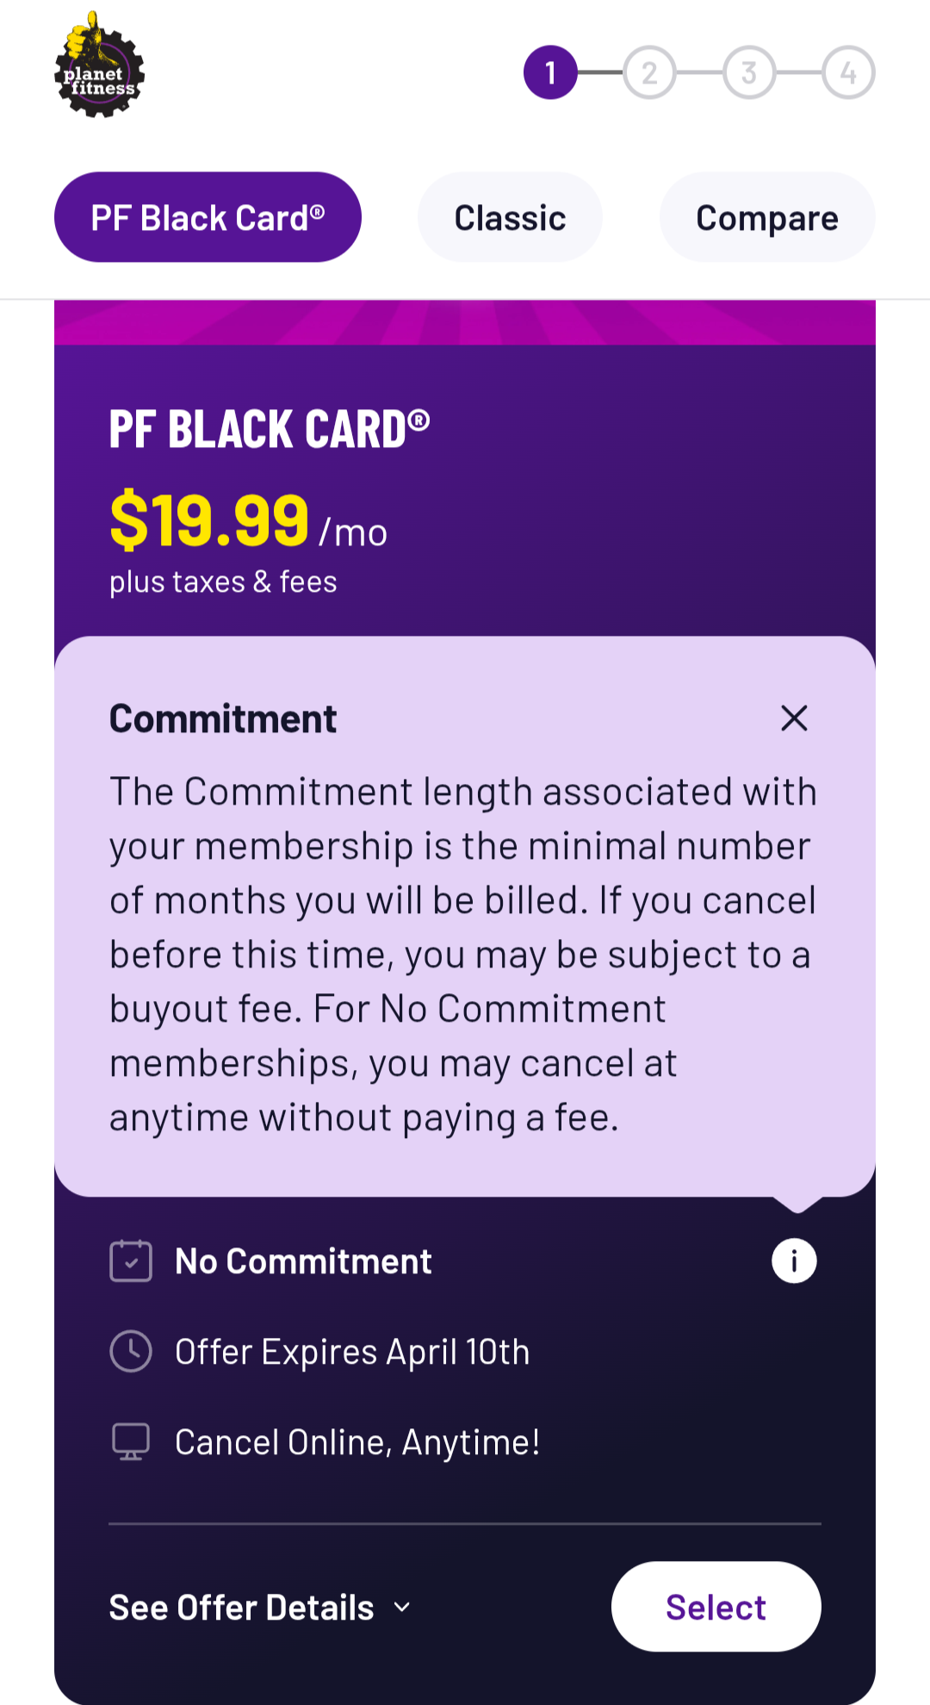
Task: Click the Offer Expires April 10th text
Action: (x=351, y=1352)
